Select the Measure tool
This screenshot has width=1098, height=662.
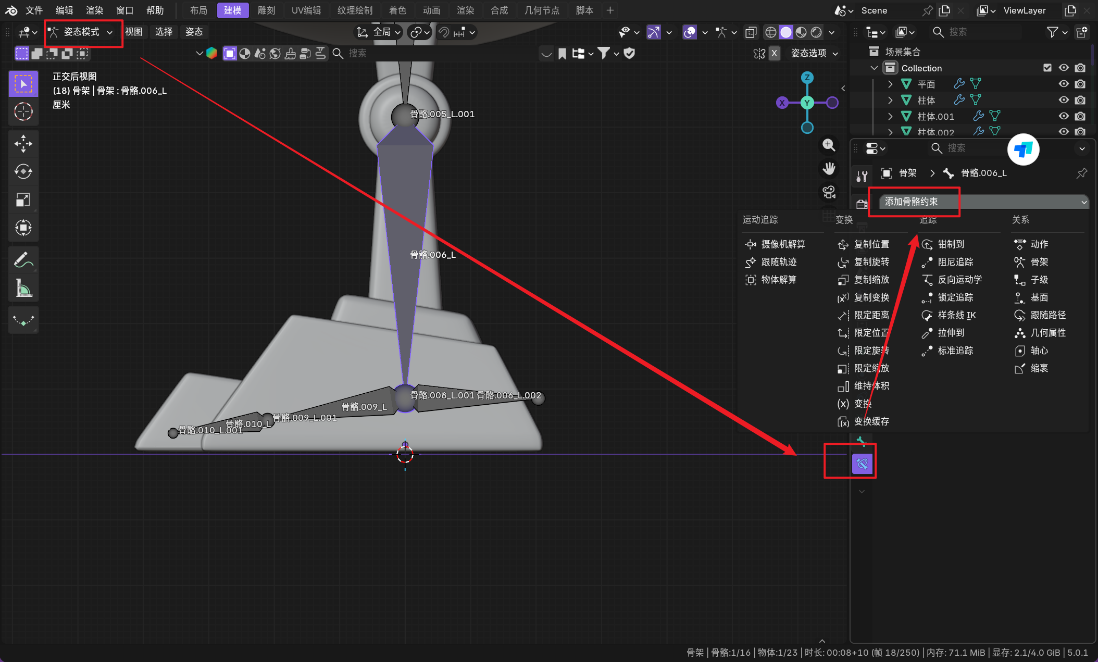click(23, 288)
